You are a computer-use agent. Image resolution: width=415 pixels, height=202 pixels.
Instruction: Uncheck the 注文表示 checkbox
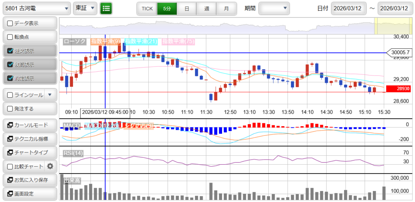(x=10, y=51)
